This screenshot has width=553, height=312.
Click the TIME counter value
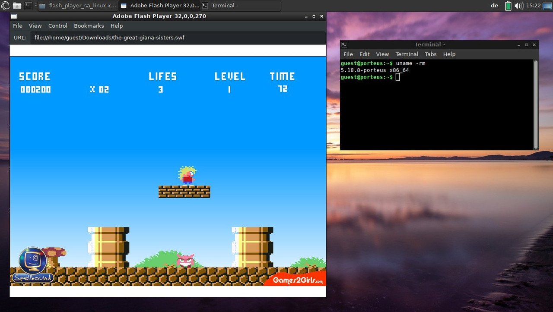283,88
